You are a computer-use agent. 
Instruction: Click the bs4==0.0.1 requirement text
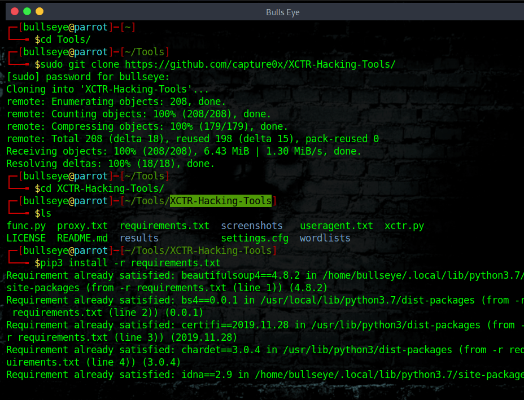pos(209,300)
